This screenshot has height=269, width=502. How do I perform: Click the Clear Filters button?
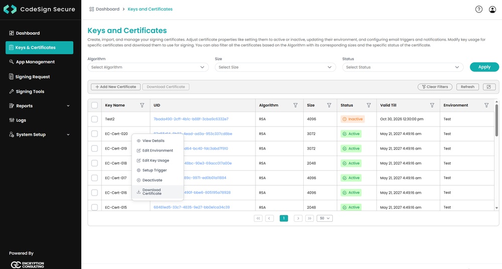[x=435, y=87]
